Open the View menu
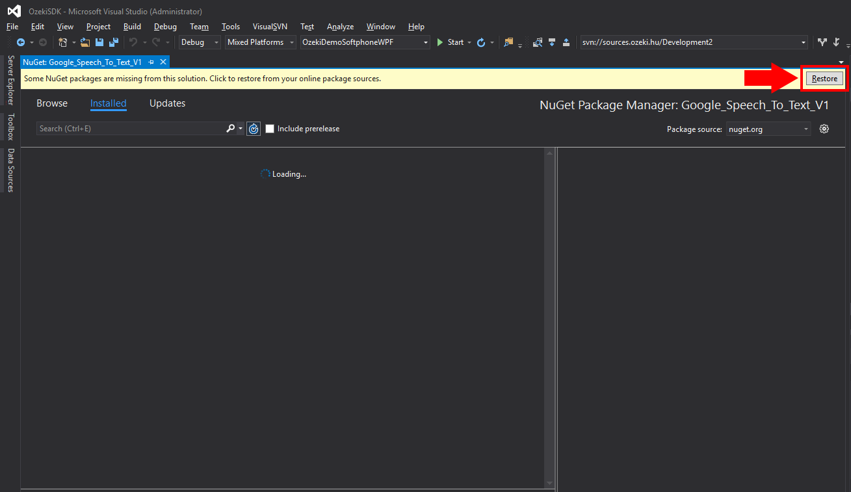Screen dimensions: 851x492 click(65, 27)
